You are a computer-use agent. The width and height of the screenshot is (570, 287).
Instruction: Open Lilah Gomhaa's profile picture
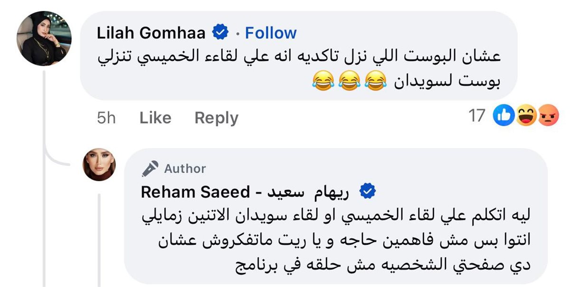click(x=44, y=38)
